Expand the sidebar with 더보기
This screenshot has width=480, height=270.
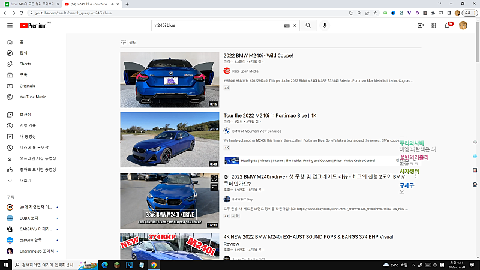[x=25, y=180]
